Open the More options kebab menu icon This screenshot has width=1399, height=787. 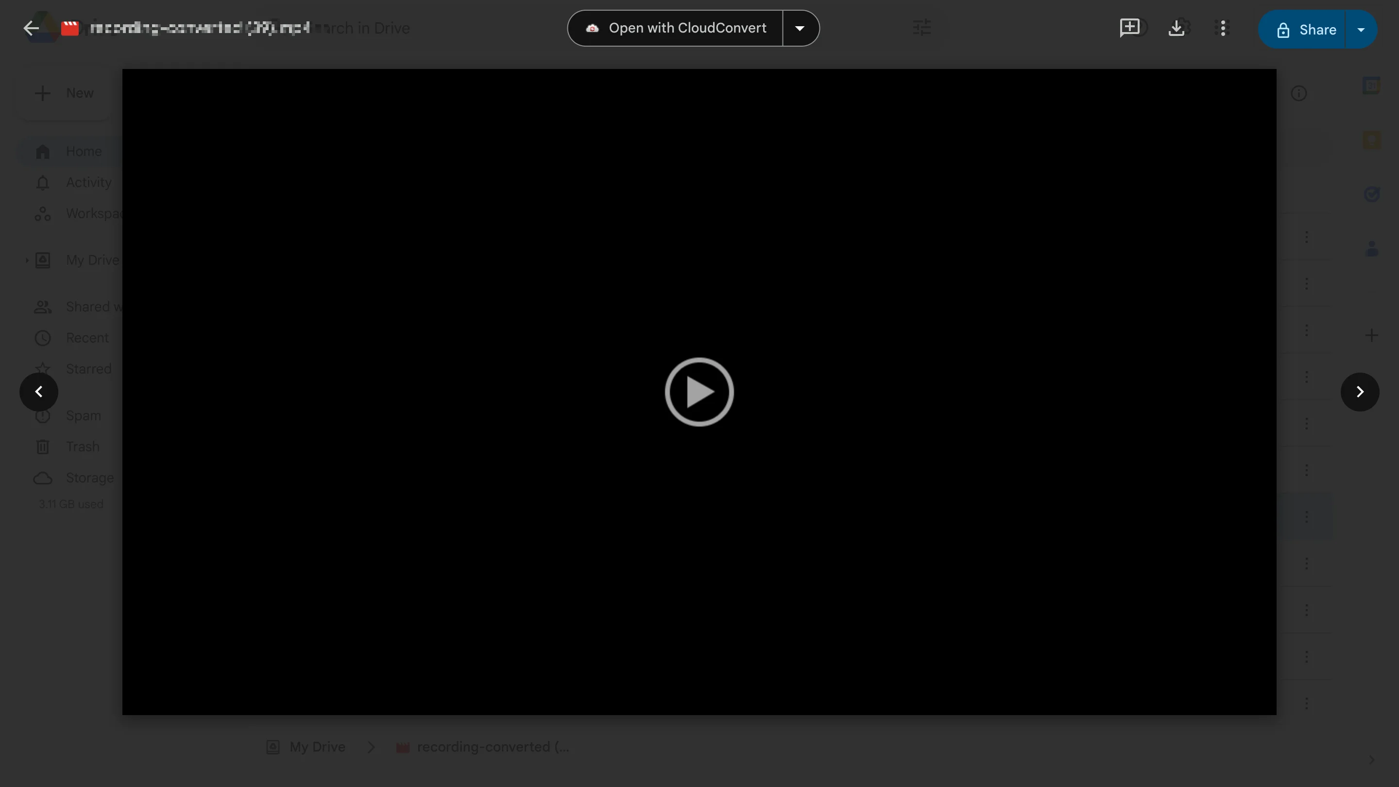pos(1225,28)
